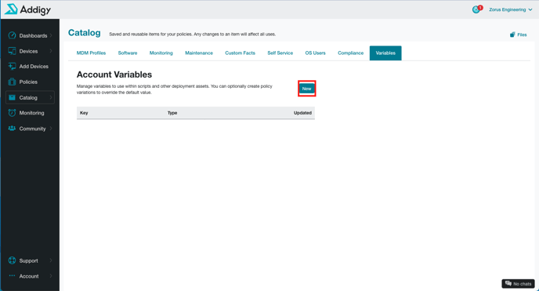Open the No chats widget
539x291 pixels.
pos(518,284)
